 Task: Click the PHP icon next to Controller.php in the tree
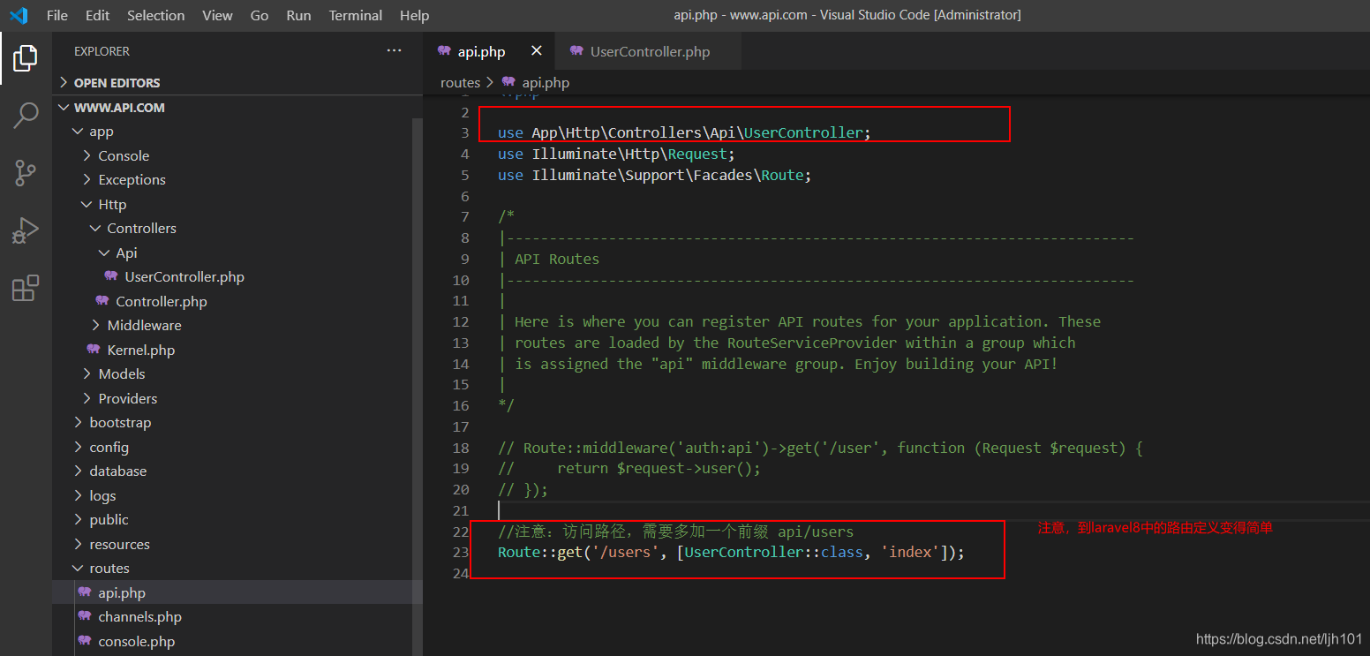(x=102, y=301)
